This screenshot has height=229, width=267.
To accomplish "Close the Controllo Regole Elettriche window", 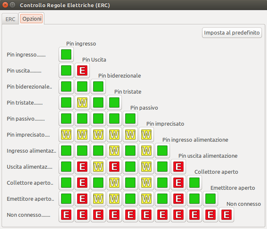I will pyautogui.click(x=5, y=5).
